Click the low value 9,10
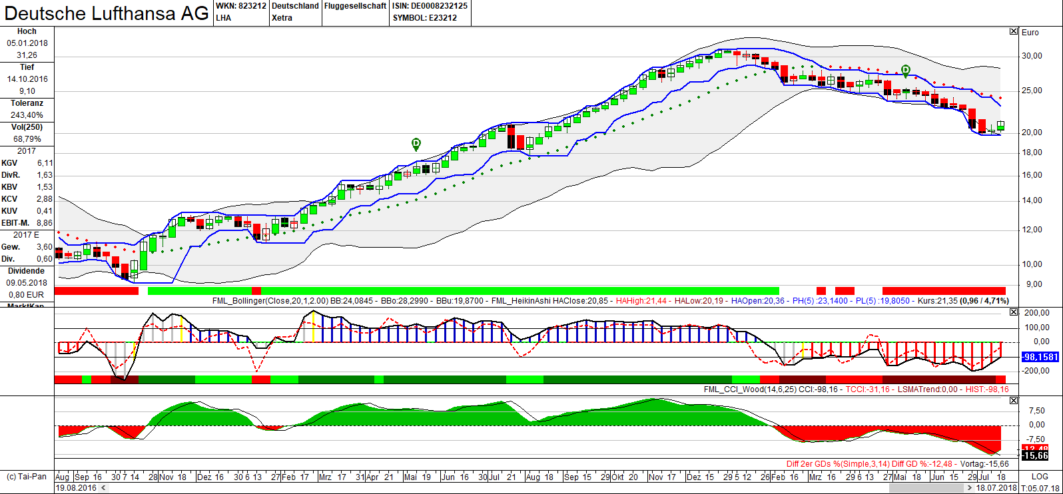The height and width of the screenshot is (494, 1063). 27,91
